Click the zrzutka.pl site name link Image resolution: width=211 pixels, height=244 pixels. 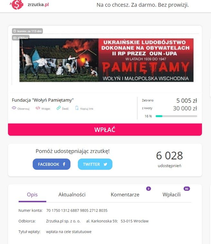point(38,5)
